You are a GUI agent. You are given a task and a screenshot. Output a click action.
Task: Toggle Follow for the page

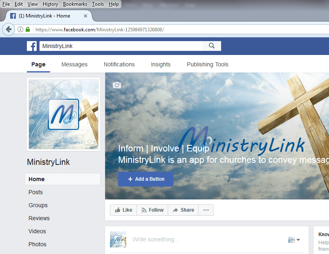(152, 210)
